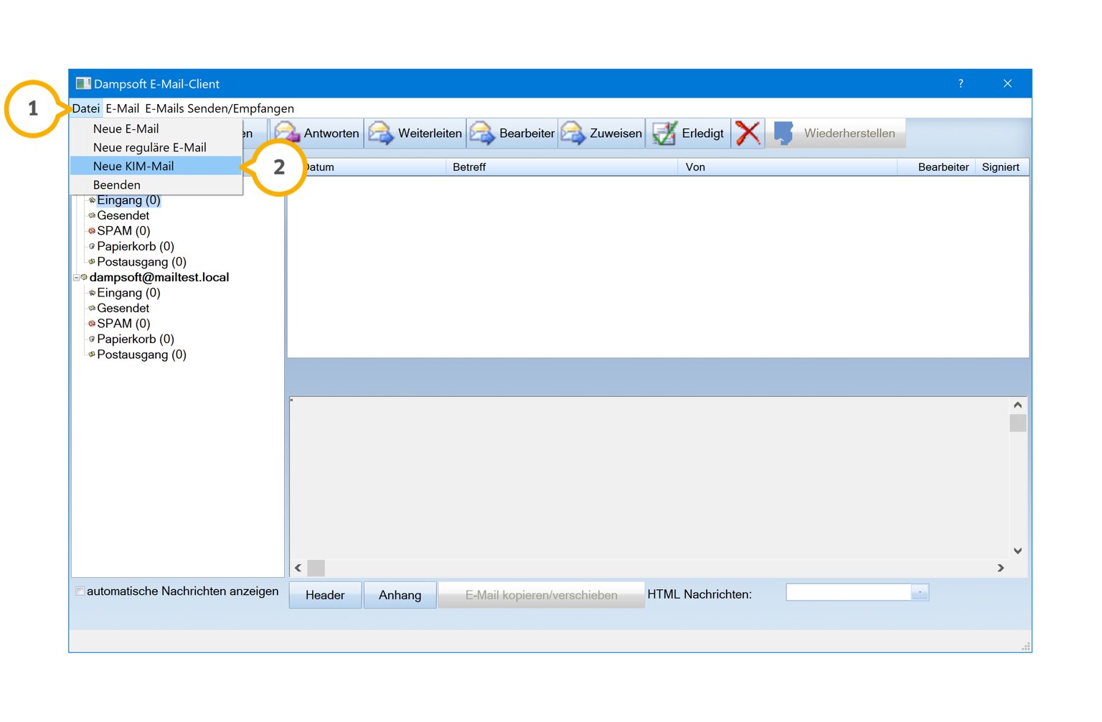This screenshot has width=1102, height=722.
Task: Click the Bearbeiter toolbar button with envelope icon
Action: tap(512, 133)
